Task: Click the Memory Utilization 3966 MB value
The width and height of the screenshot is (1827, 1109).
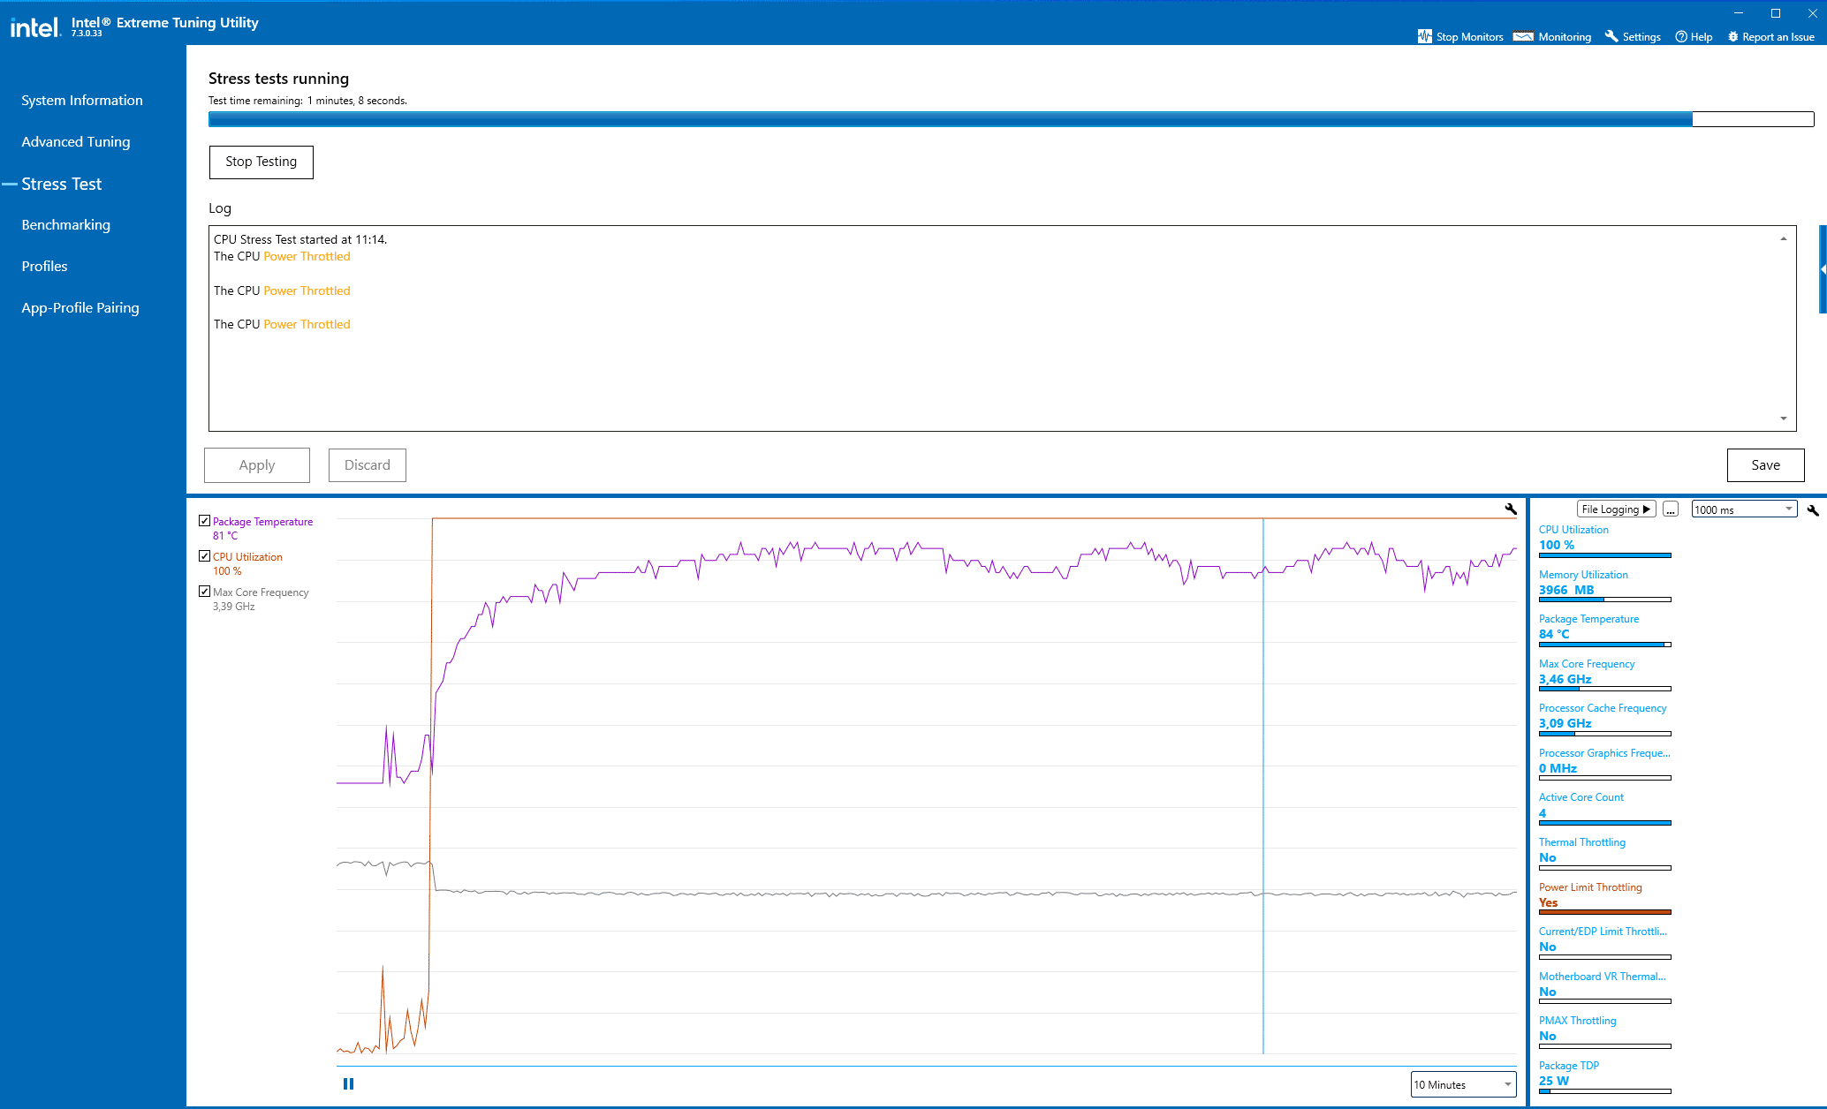Action: (1566, 590)
